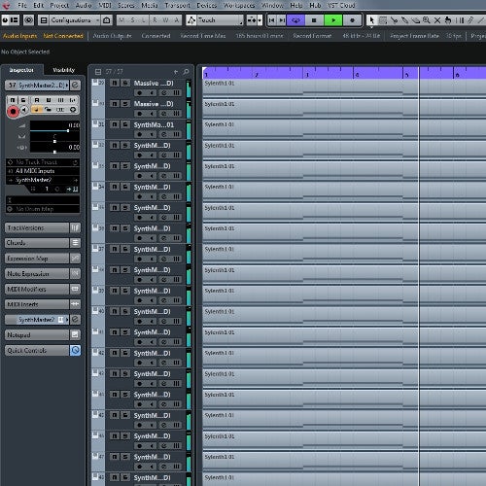486x486 pixels.
Task: Click the track list search magnifier icon
Action: click(x=186, y=72)
